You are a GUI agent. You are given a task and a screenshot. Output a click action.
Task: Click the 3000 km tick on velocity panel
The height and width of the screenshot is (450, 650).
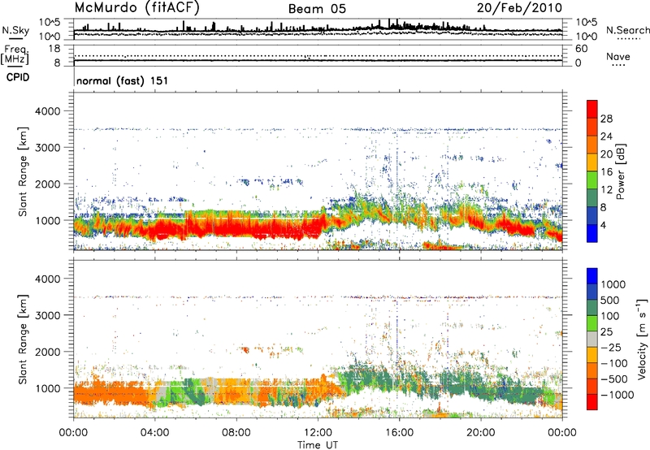click(48, 315)
